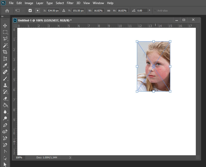Toggle the maintain aspect ratio link
Image resolution: width=206 pixels, height=167 pixels.
pos(109,11)
